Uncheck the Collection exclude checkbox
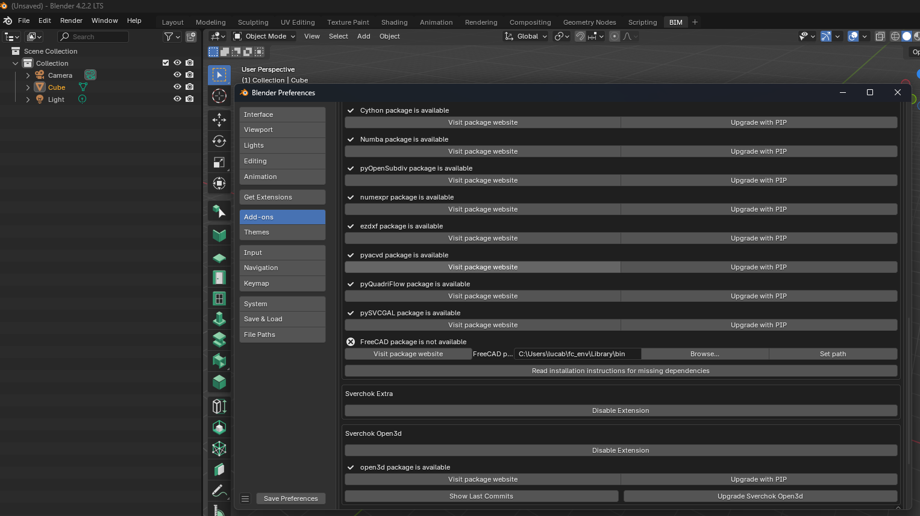 [x=166, y=63]
